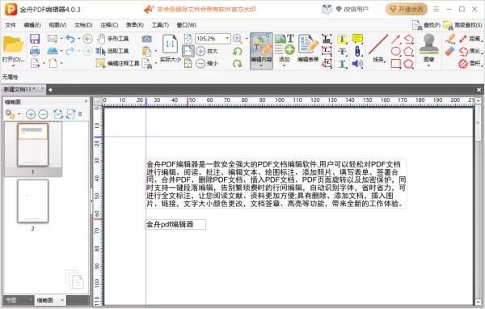Select the Rectangle shape tool
Image resolution: width=485 pixels, height=309 pixels.
tap(395, 63)
